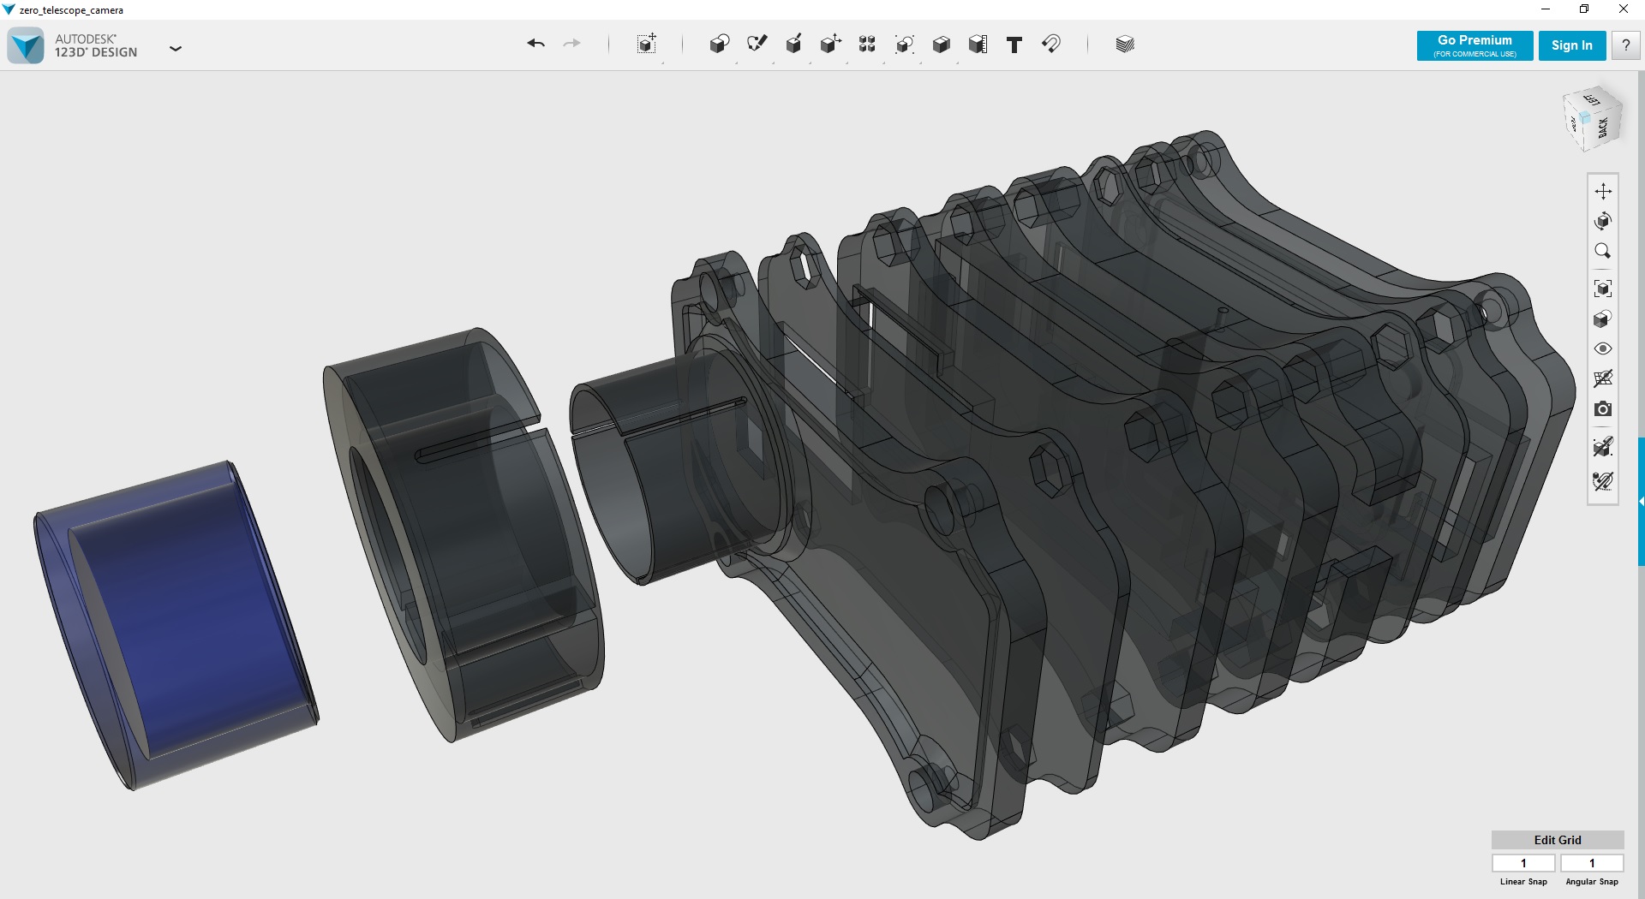Select the Text tool
Viewport: 1645px width, 899px height.
(1014, 45)
